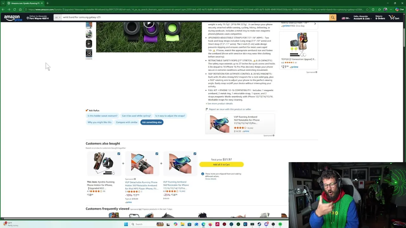Open a new browser tab
The width and height of the screenshot is (406, 228).
[47, 3]
